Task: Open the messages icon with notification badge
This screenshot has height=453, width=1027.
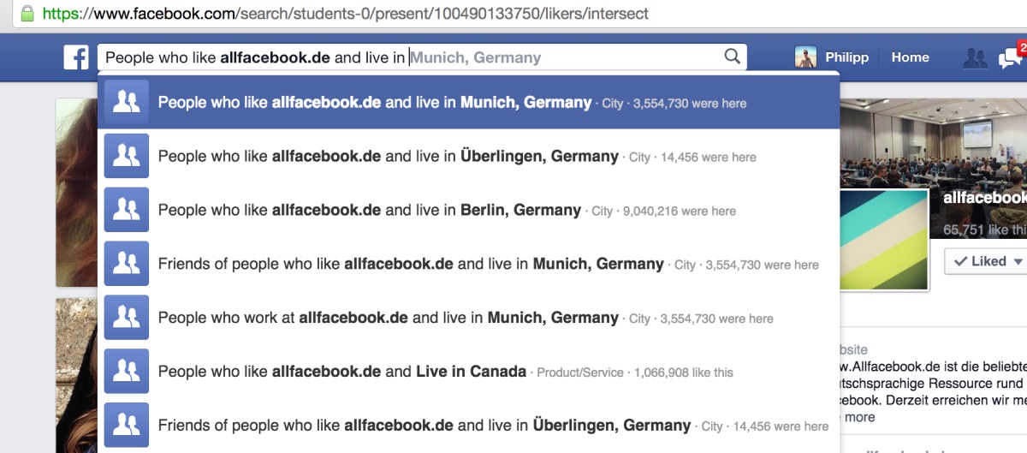Action: tap(1011, 57)
